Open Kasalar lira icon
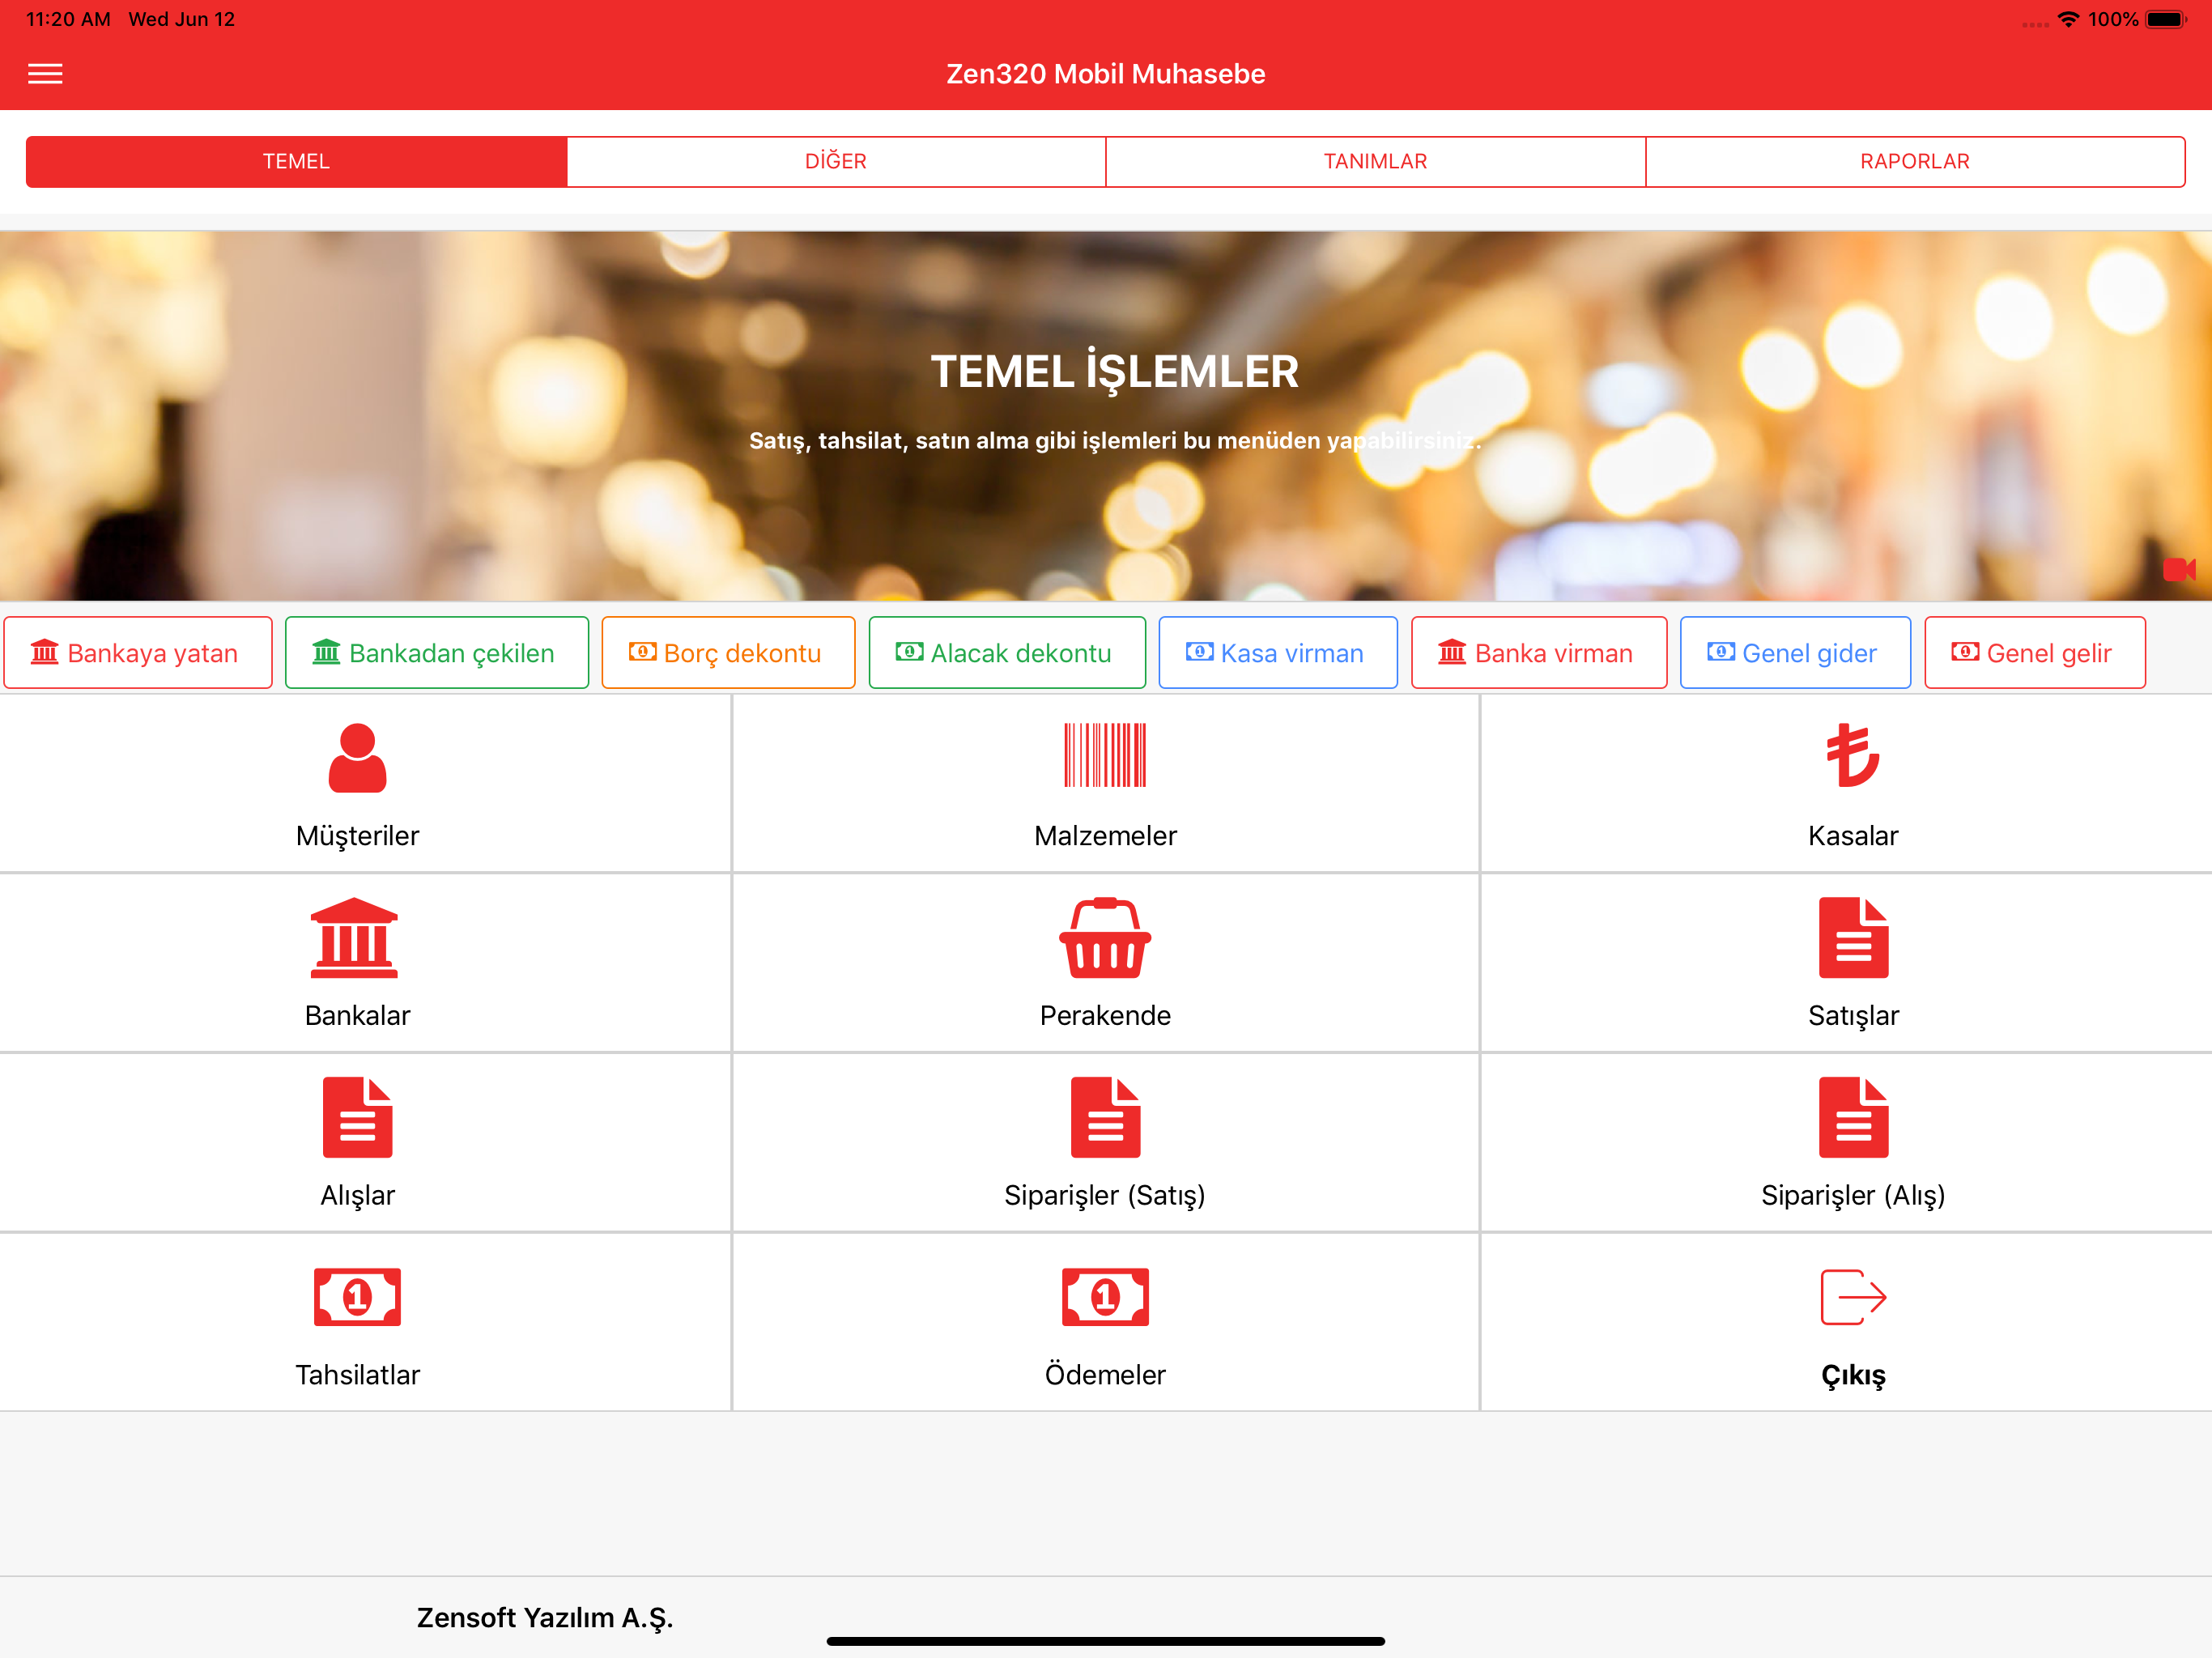This screenshot has width=2212, height=1658. (x=1853, y=755)
